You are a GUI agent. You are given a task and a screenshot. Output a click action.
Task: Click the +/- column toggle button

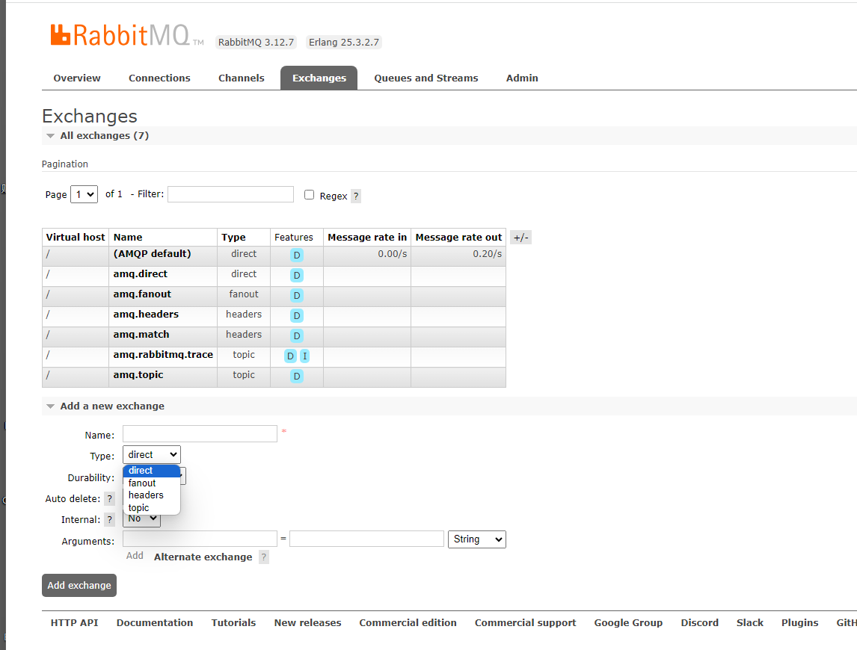(x=521, y=238)
